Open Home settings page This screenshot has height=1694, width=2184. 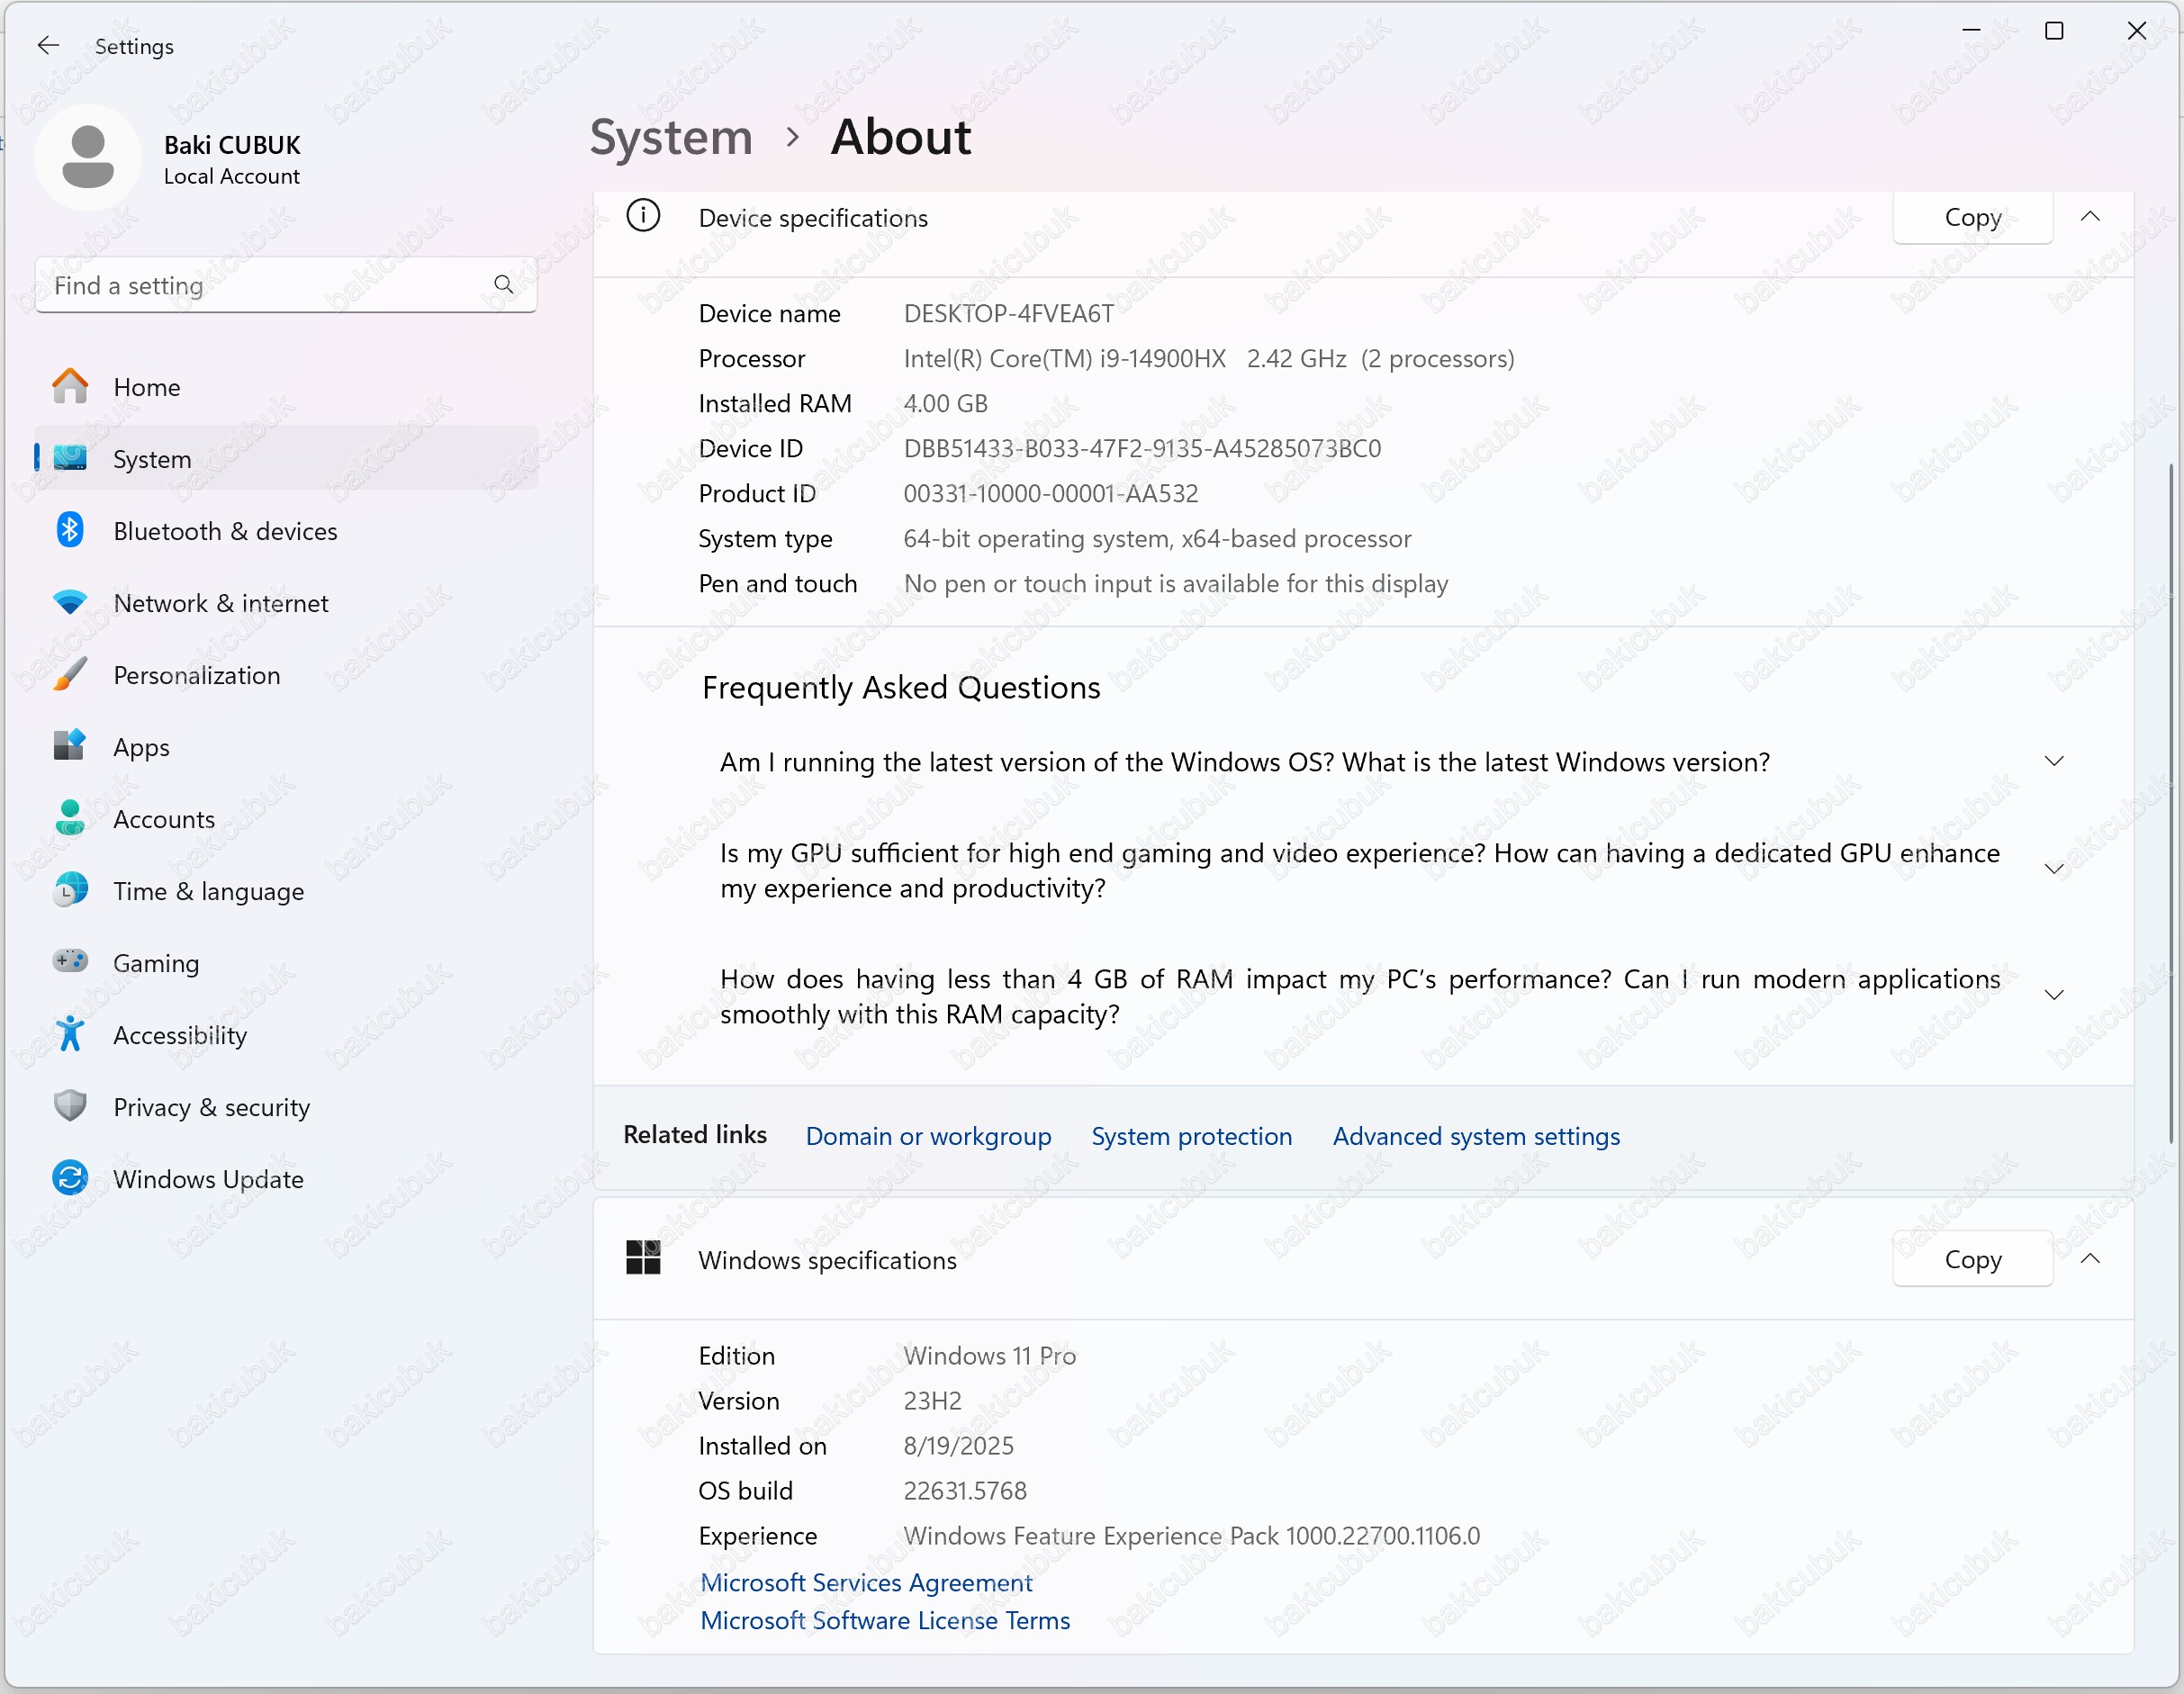286,387
